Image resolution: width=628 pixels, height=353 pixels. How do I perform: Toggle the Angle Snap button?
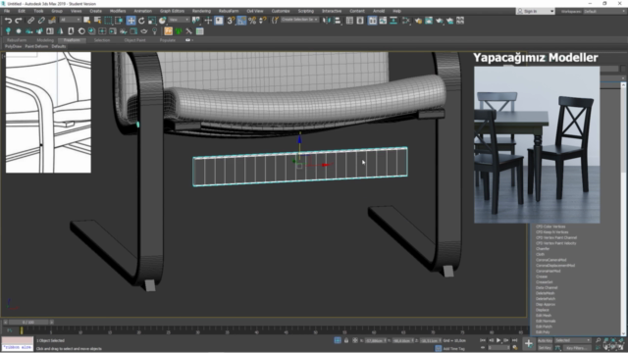[241, 21]
